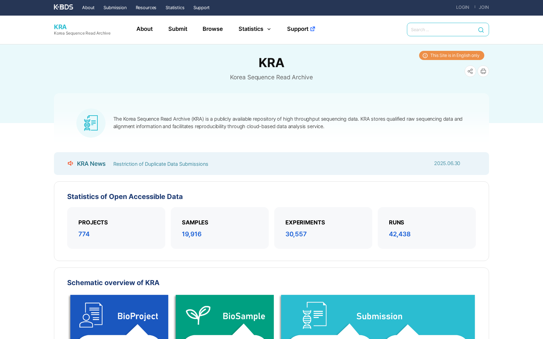
Task: Click the SAMPLES 19,916 statistics card
Action: pyautogui.click(x=220, y=228)
